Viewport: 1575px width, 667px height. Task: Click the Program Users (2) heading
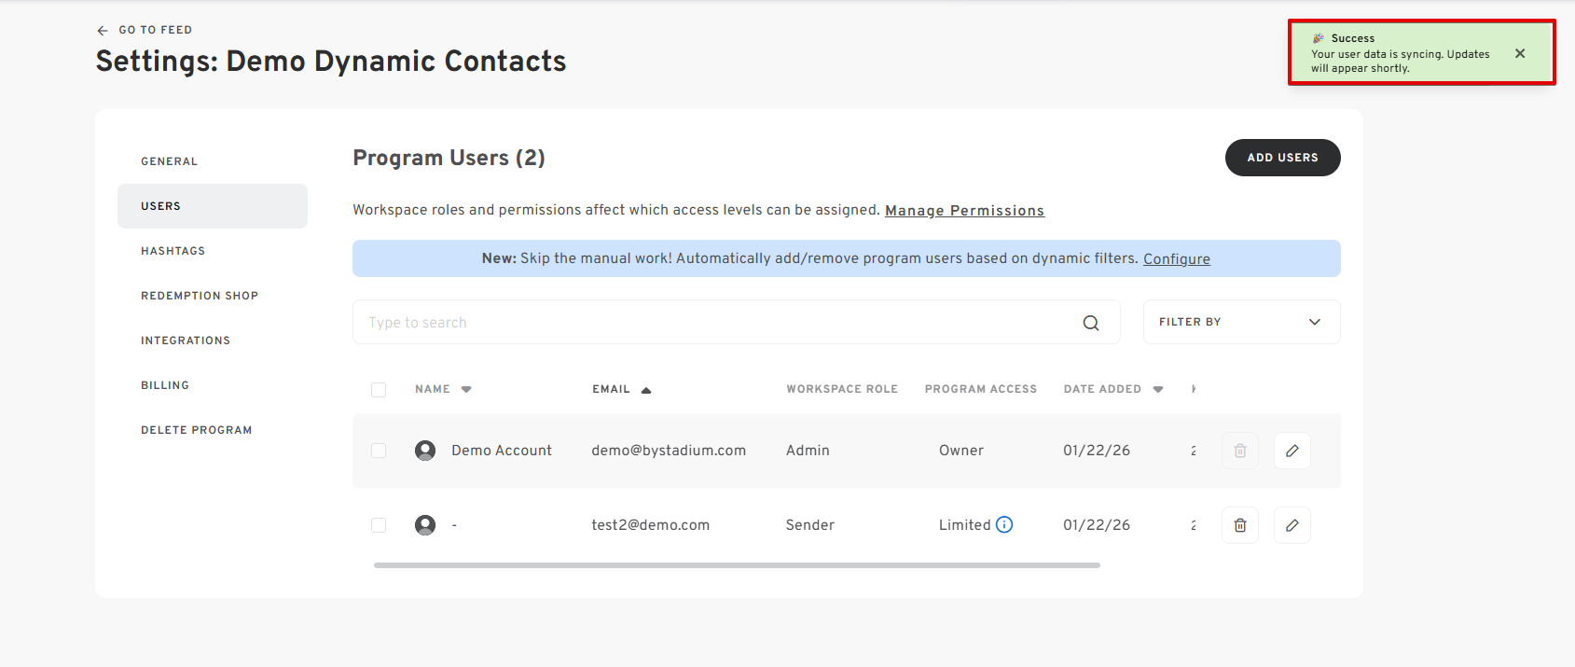point(449,158)
